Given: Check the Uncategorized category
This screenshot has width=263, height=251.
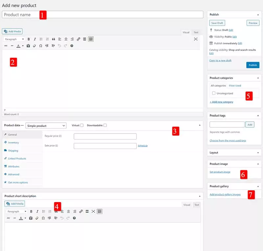Looking at the screenshot, I should click(x=214, y=93).
